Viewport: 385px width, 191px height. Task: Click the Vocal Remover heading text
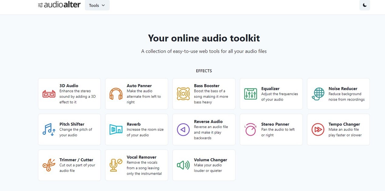point(141,157)
